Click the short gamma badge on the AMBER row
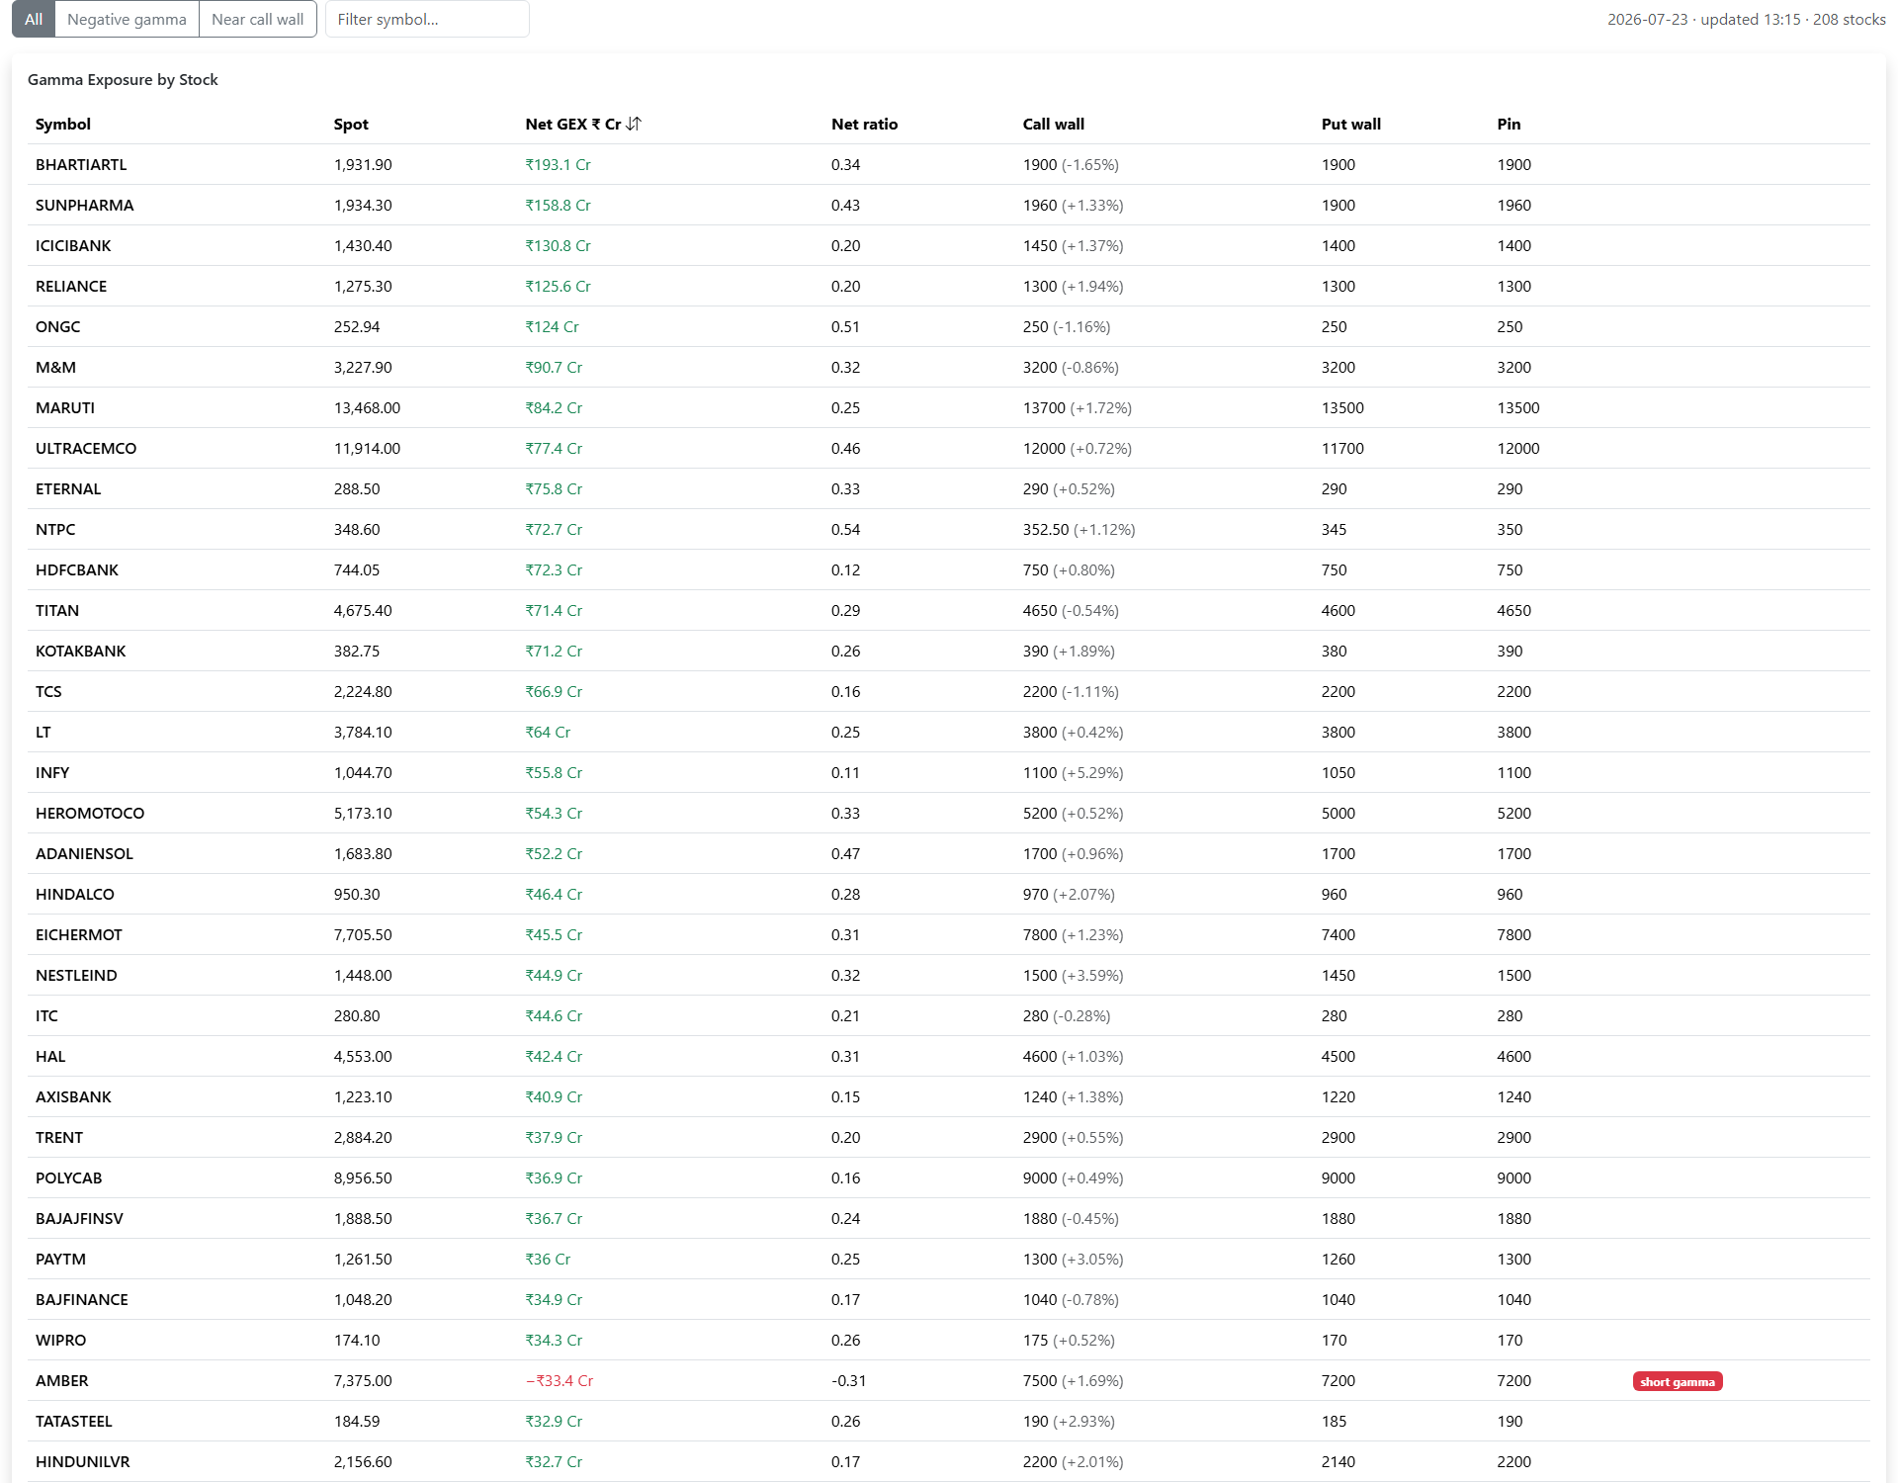The image size is (1898, 1483). pyautogui.click(x=1678, y=1381)
